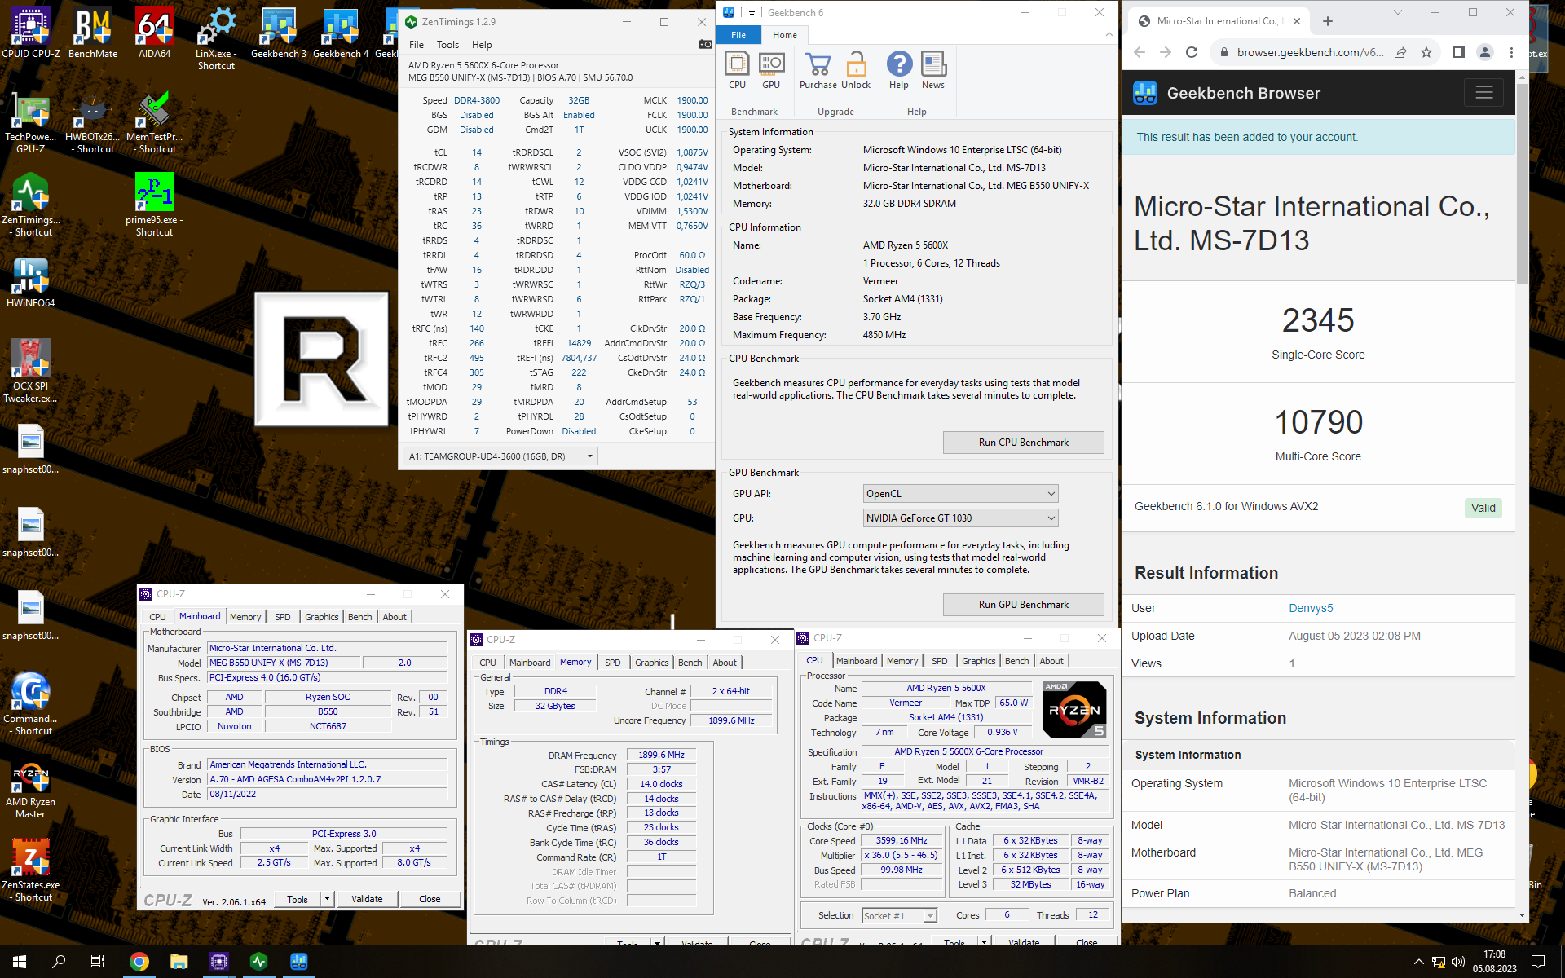
Task: Click Purchase cart icon in Geekbench
Action: point(818,71)
